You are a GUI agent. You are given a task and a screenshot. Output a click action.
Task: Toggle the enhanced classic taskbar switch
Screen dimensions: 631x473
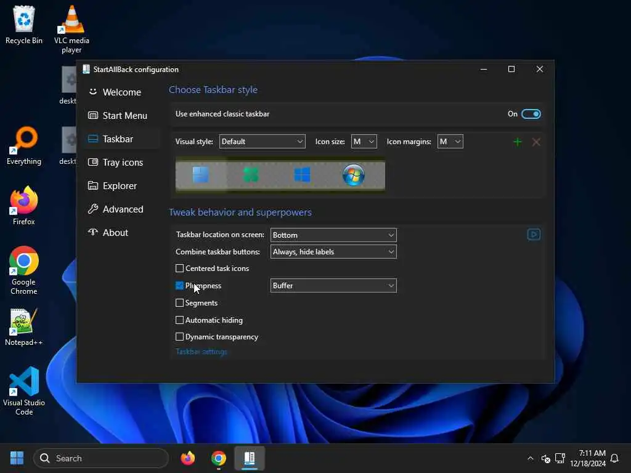(531, 114)
